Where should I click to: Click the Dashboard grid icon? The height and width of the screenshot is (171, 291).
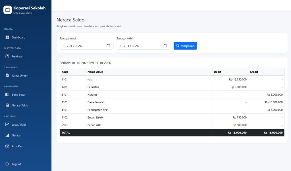(x=7, y=37)
